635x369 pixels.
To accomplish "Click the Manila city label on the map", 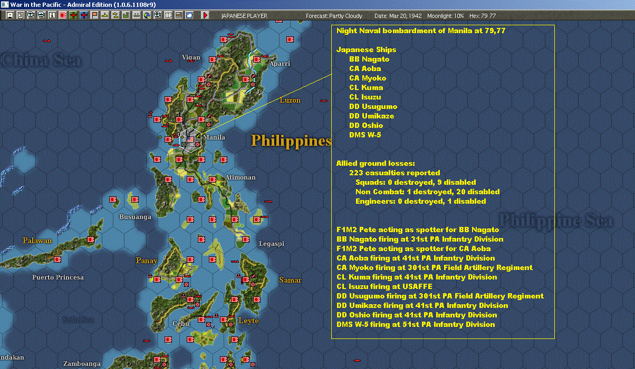I will 214,137.
